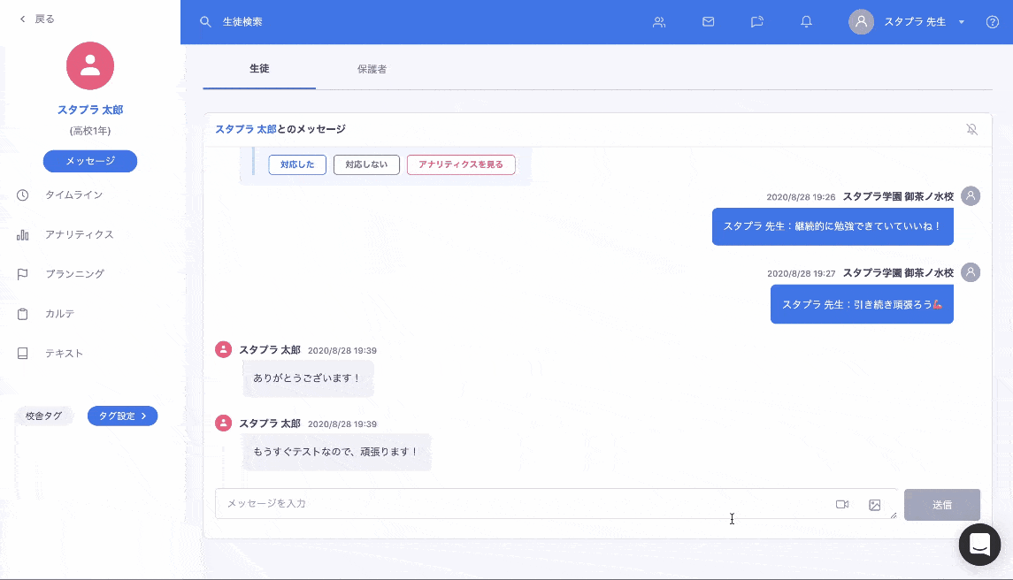Focus the メッセージを入力 text field
The height and width of the screenshot is (580, 1013).
(522, 504)
